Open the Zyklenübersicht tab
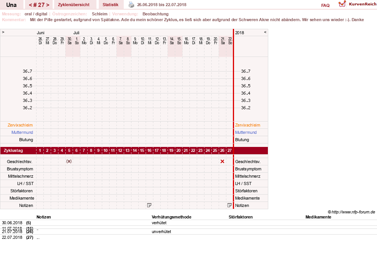Screen dimensions: 377x255 [x=73, y=5]
